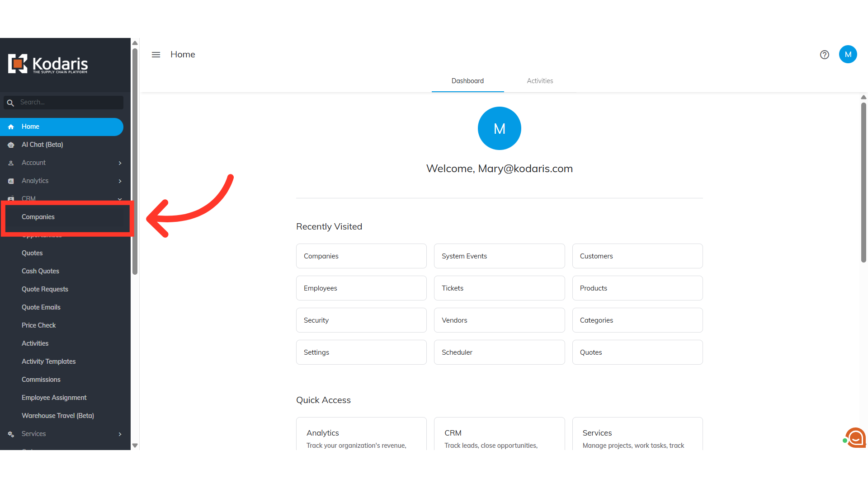The image size is (868, 488).
Task: Select the Dashboard tab
Action: (x=467, y=81)
